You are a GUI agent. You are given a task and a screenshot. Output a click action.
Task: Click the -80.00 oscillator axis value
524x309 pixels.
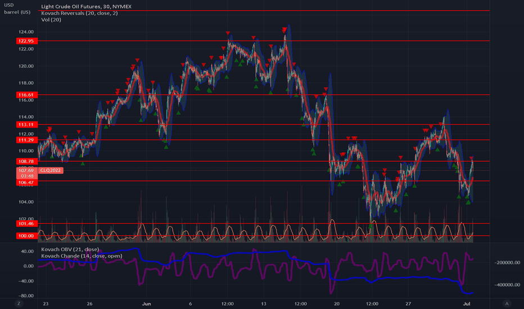(26, 296)
